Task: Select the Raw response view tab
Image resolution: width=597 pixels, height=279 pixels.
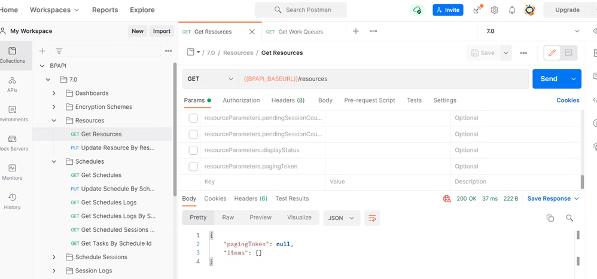Action: [x=228, y=217]
